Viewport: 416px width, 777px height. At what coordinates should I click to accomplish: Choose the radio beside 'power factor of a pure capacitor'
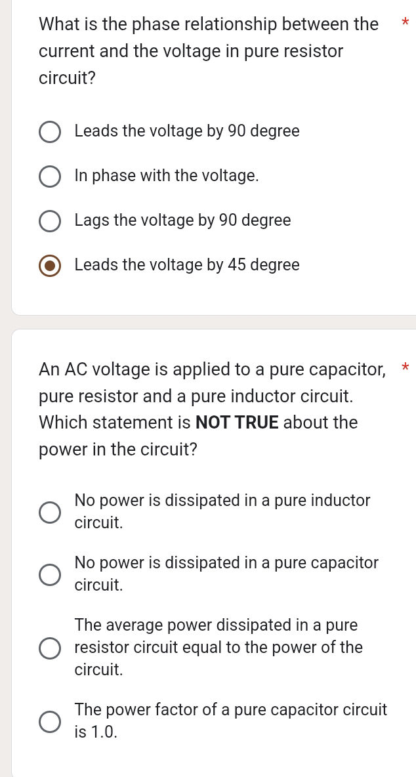pos(51,721)
